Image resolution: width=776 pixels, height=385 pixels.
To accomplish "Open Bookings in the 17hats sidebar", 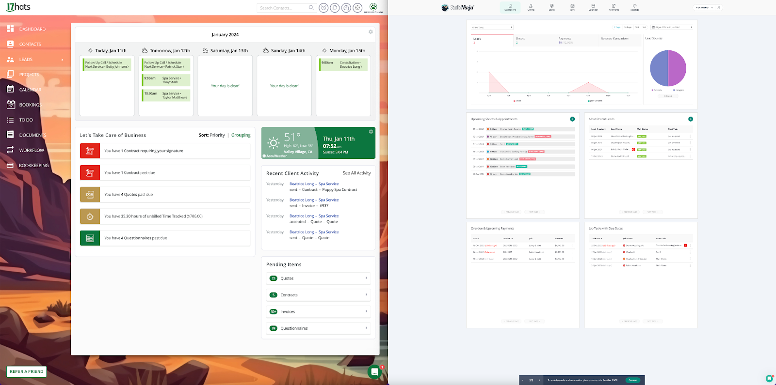I will click(24, 105).
